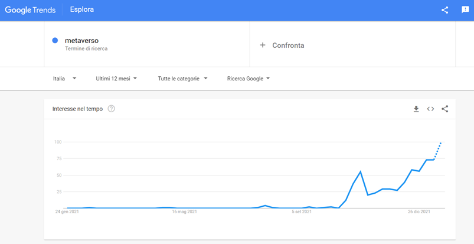Download the interest over time chart data

pos(416,109)
